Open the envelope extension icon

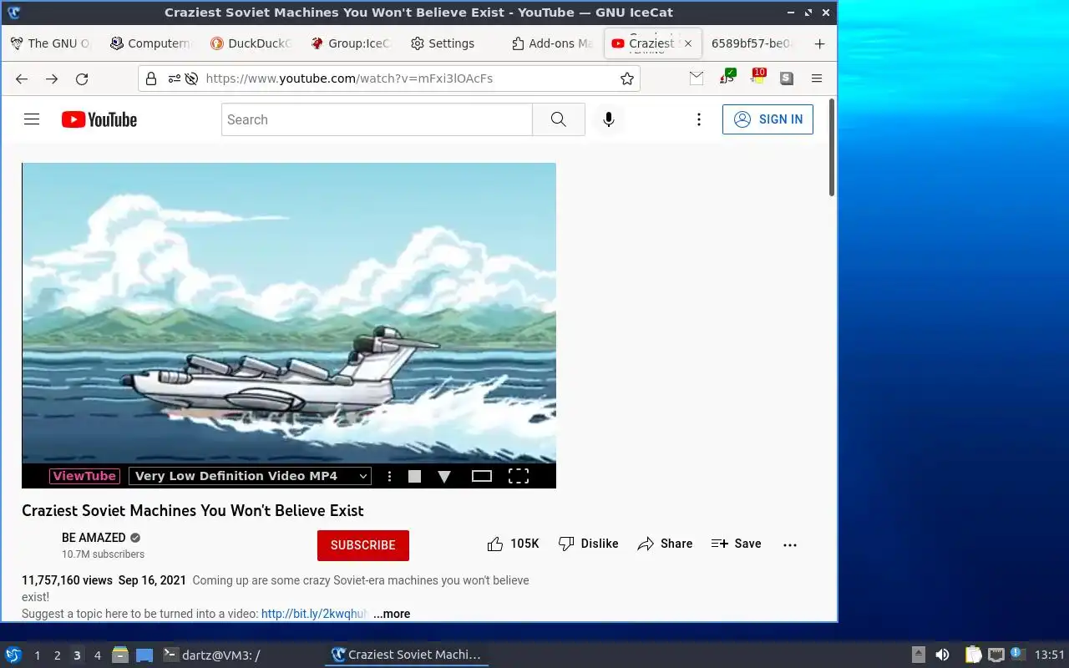(697, 78)
